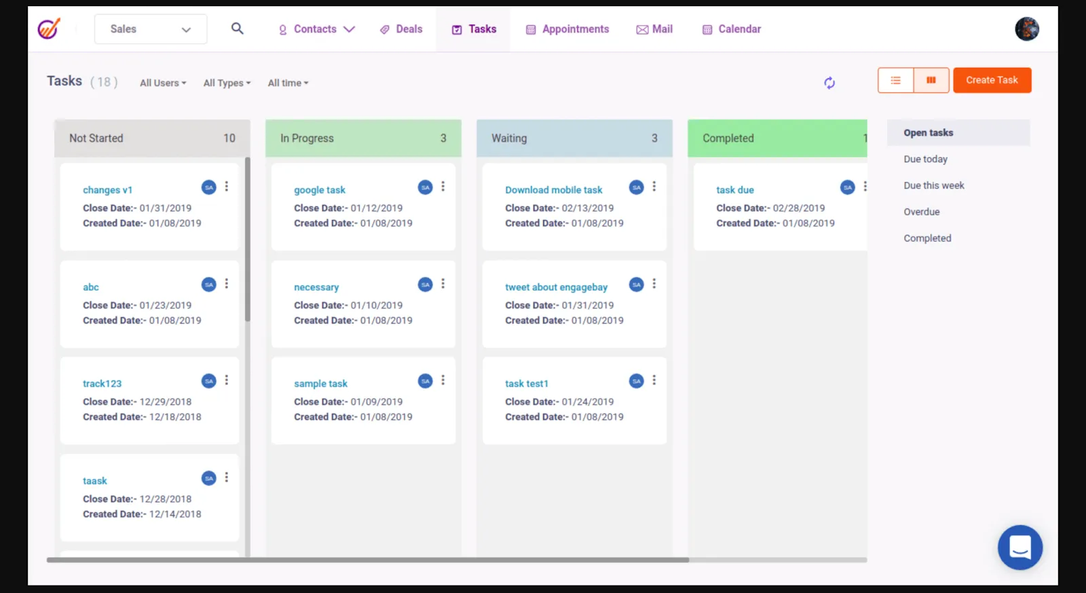Click the SA owner badge on Download mobile task
The image size is (1086, 593).
637,187
